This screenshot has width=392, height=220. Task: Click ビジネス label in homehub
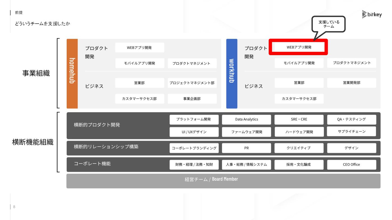pyautogui.click(x=94, y=86)
